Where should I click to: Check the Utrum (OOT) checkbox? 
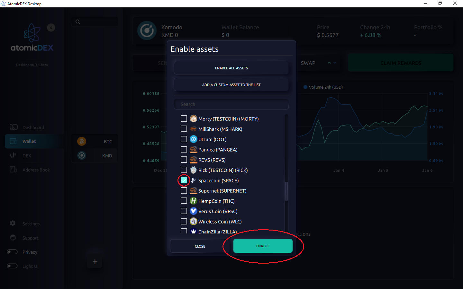pyautogui.click(x=184, y=139)
